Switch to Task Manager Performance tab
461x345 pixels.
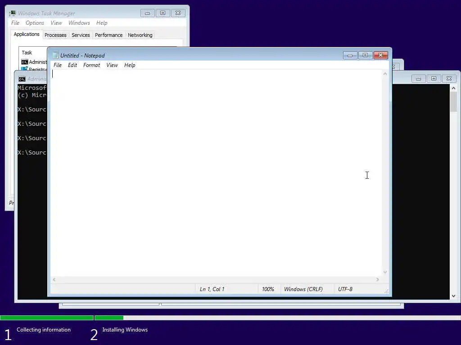tap(109, 35)
